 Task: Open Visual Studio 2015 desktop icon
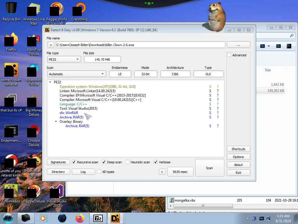click(x=57, y=196)
